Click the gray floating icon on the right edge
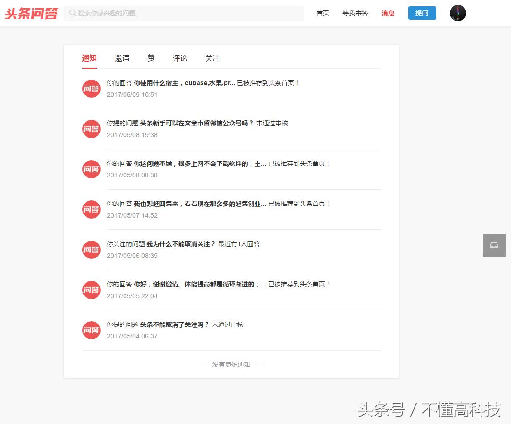The image size is (511, 424). [x=494, y=245]
